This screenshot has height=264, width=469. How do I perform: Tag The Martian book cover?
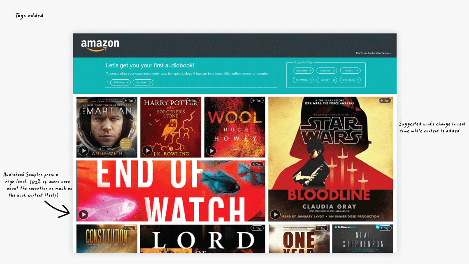pos(129,100)
